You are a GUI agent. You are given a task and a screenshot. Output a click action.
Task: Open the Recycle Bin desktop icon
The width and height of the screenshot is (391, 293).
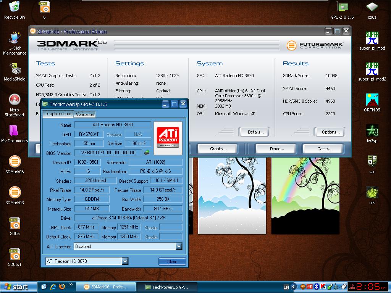click(15, 10)
